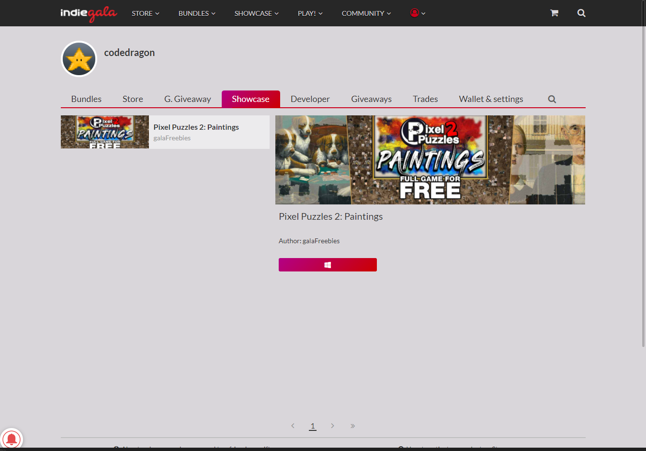Click the Pixel Puzzles 2 list thumbnail
Screen dimensions: 646x451
[x=105, y=132]
